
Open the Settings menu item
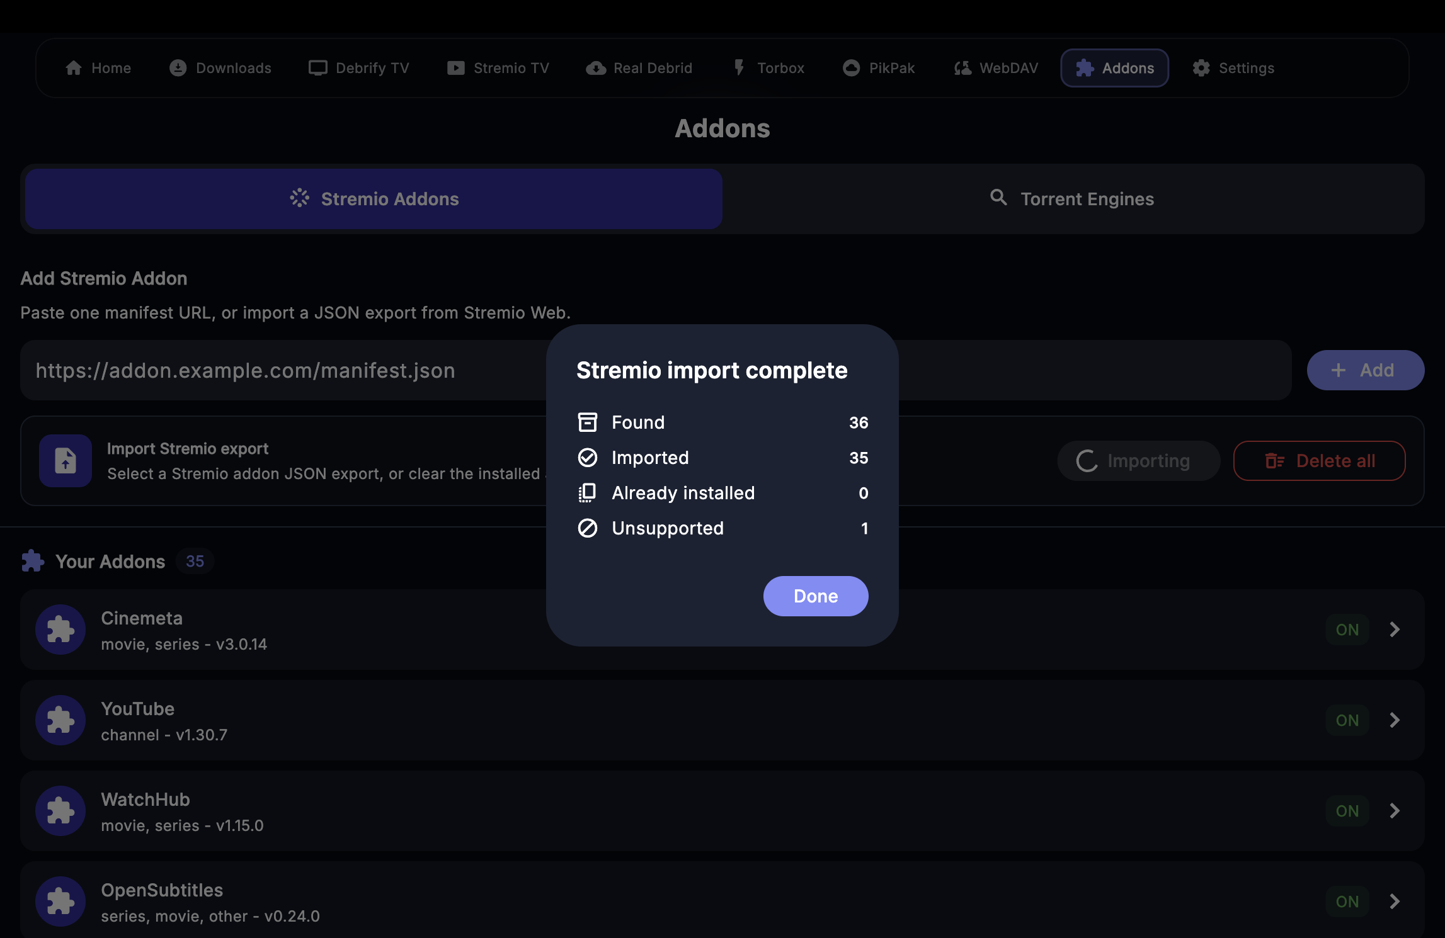click(1233, 68)
